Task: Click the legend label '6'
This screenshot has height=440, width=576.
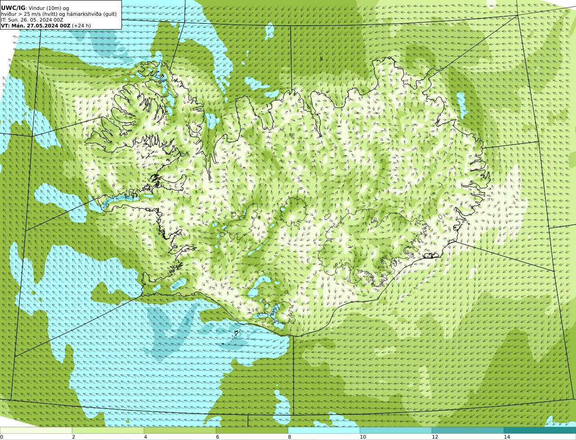Action: [217, 437]
